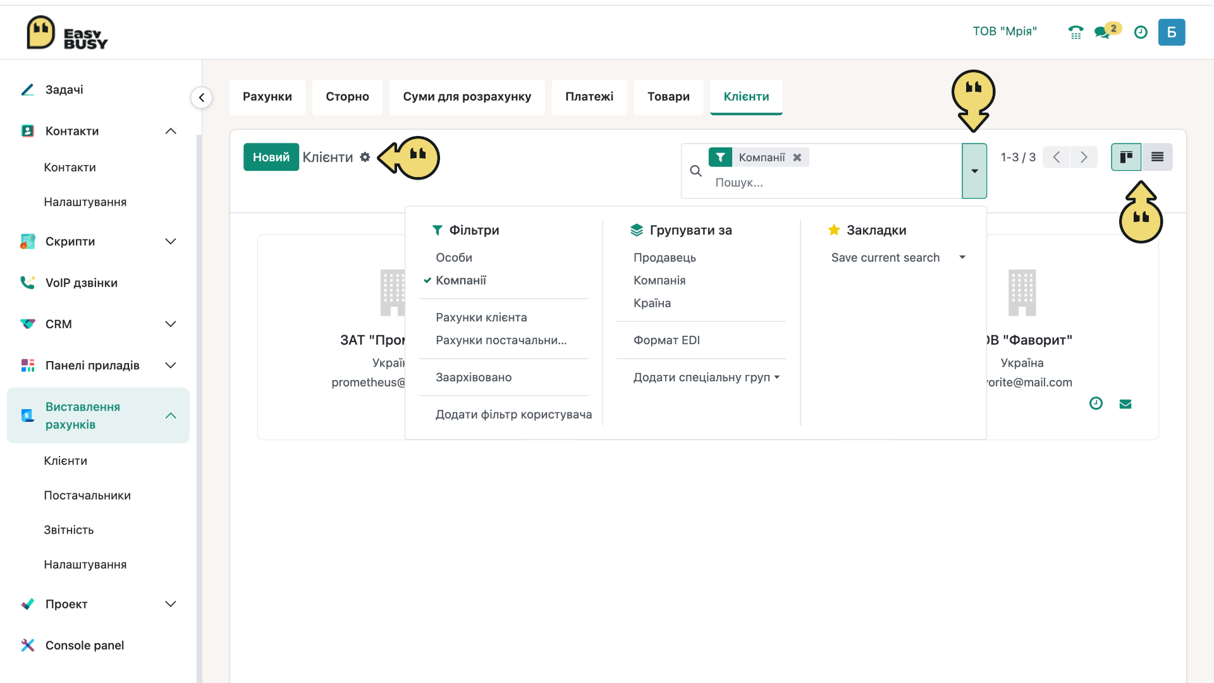
Task: Expand the CRM sidebar section
Action: click(x=171, y=324)
